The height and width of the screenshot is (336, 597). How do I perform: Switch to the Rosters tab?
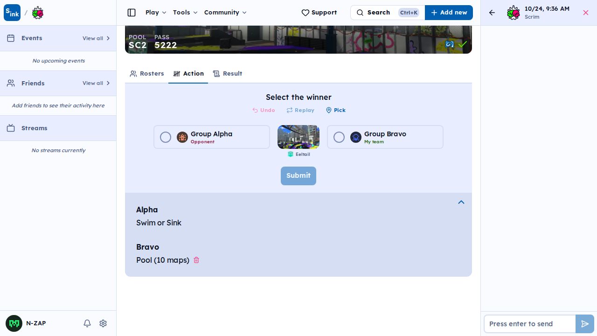[x=147, y=74]
